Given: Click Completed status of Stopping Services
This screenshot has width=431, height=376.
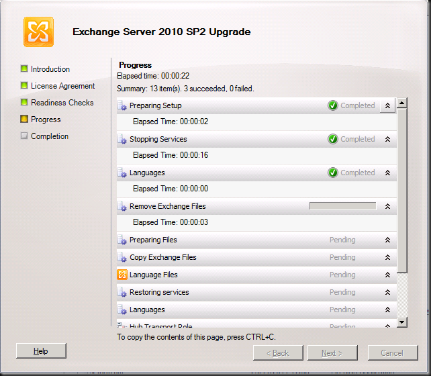Looking at the screenshot, I should (358, 139).
